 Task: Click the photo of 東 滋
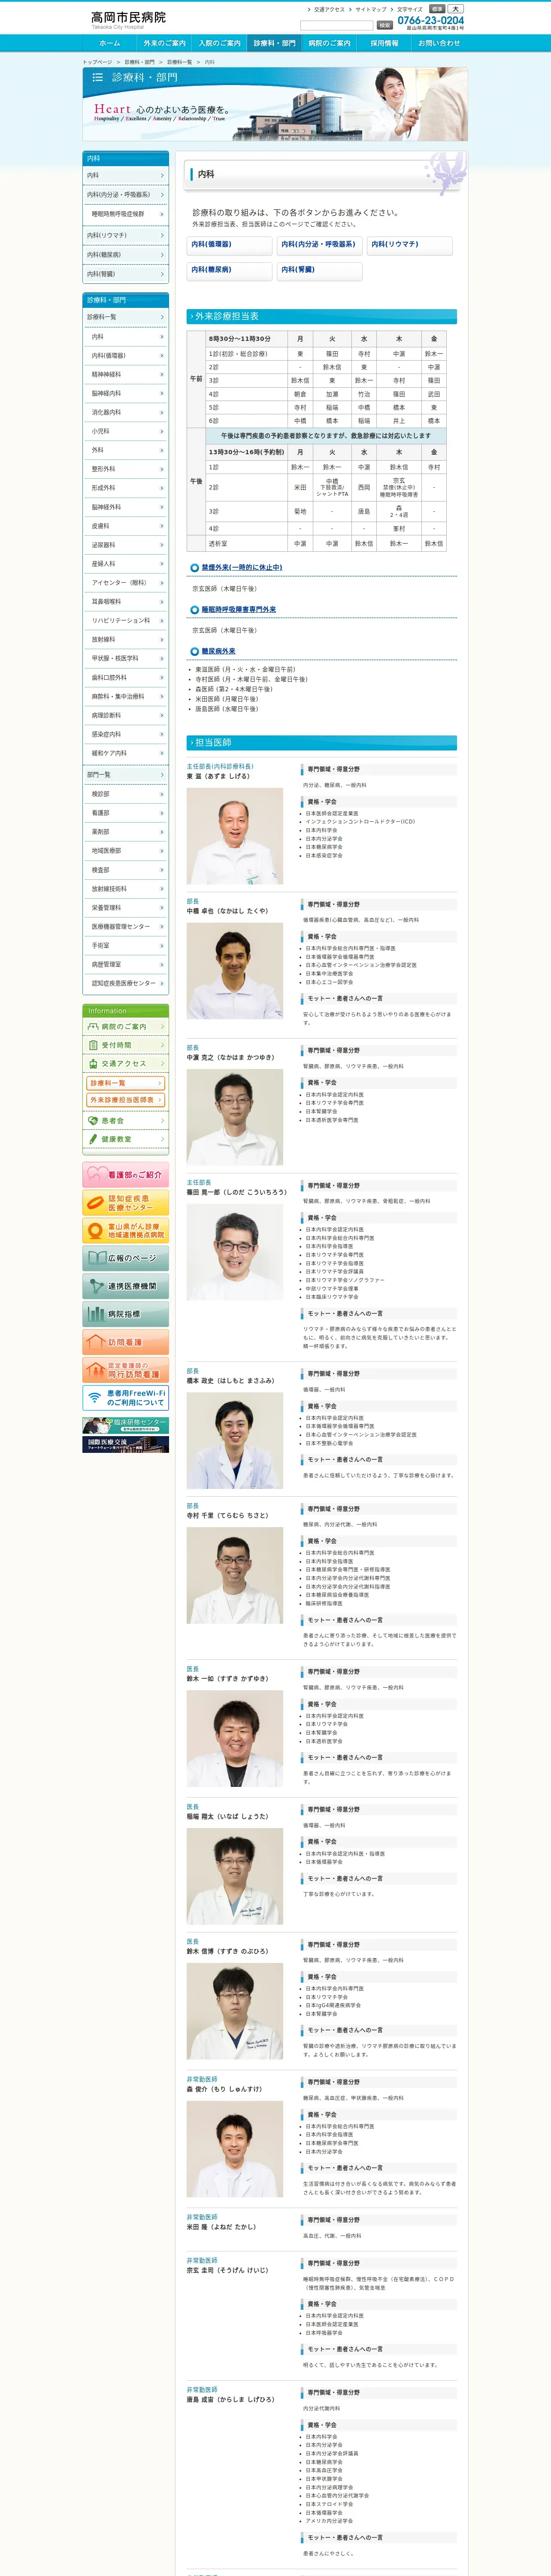[235, 836]
